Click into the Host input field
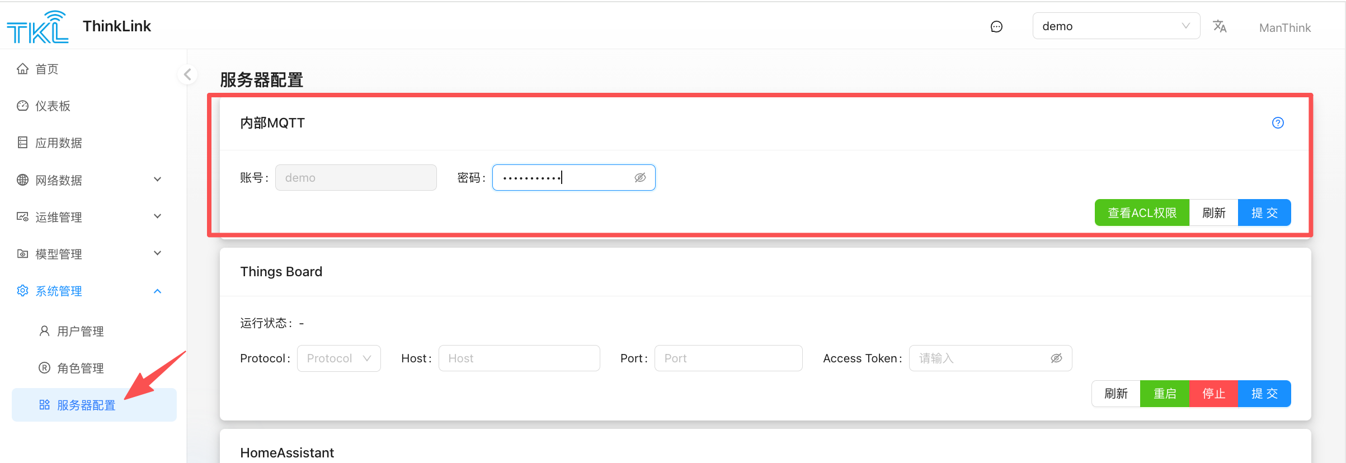The image size is (1346, 463). [519, 358]
